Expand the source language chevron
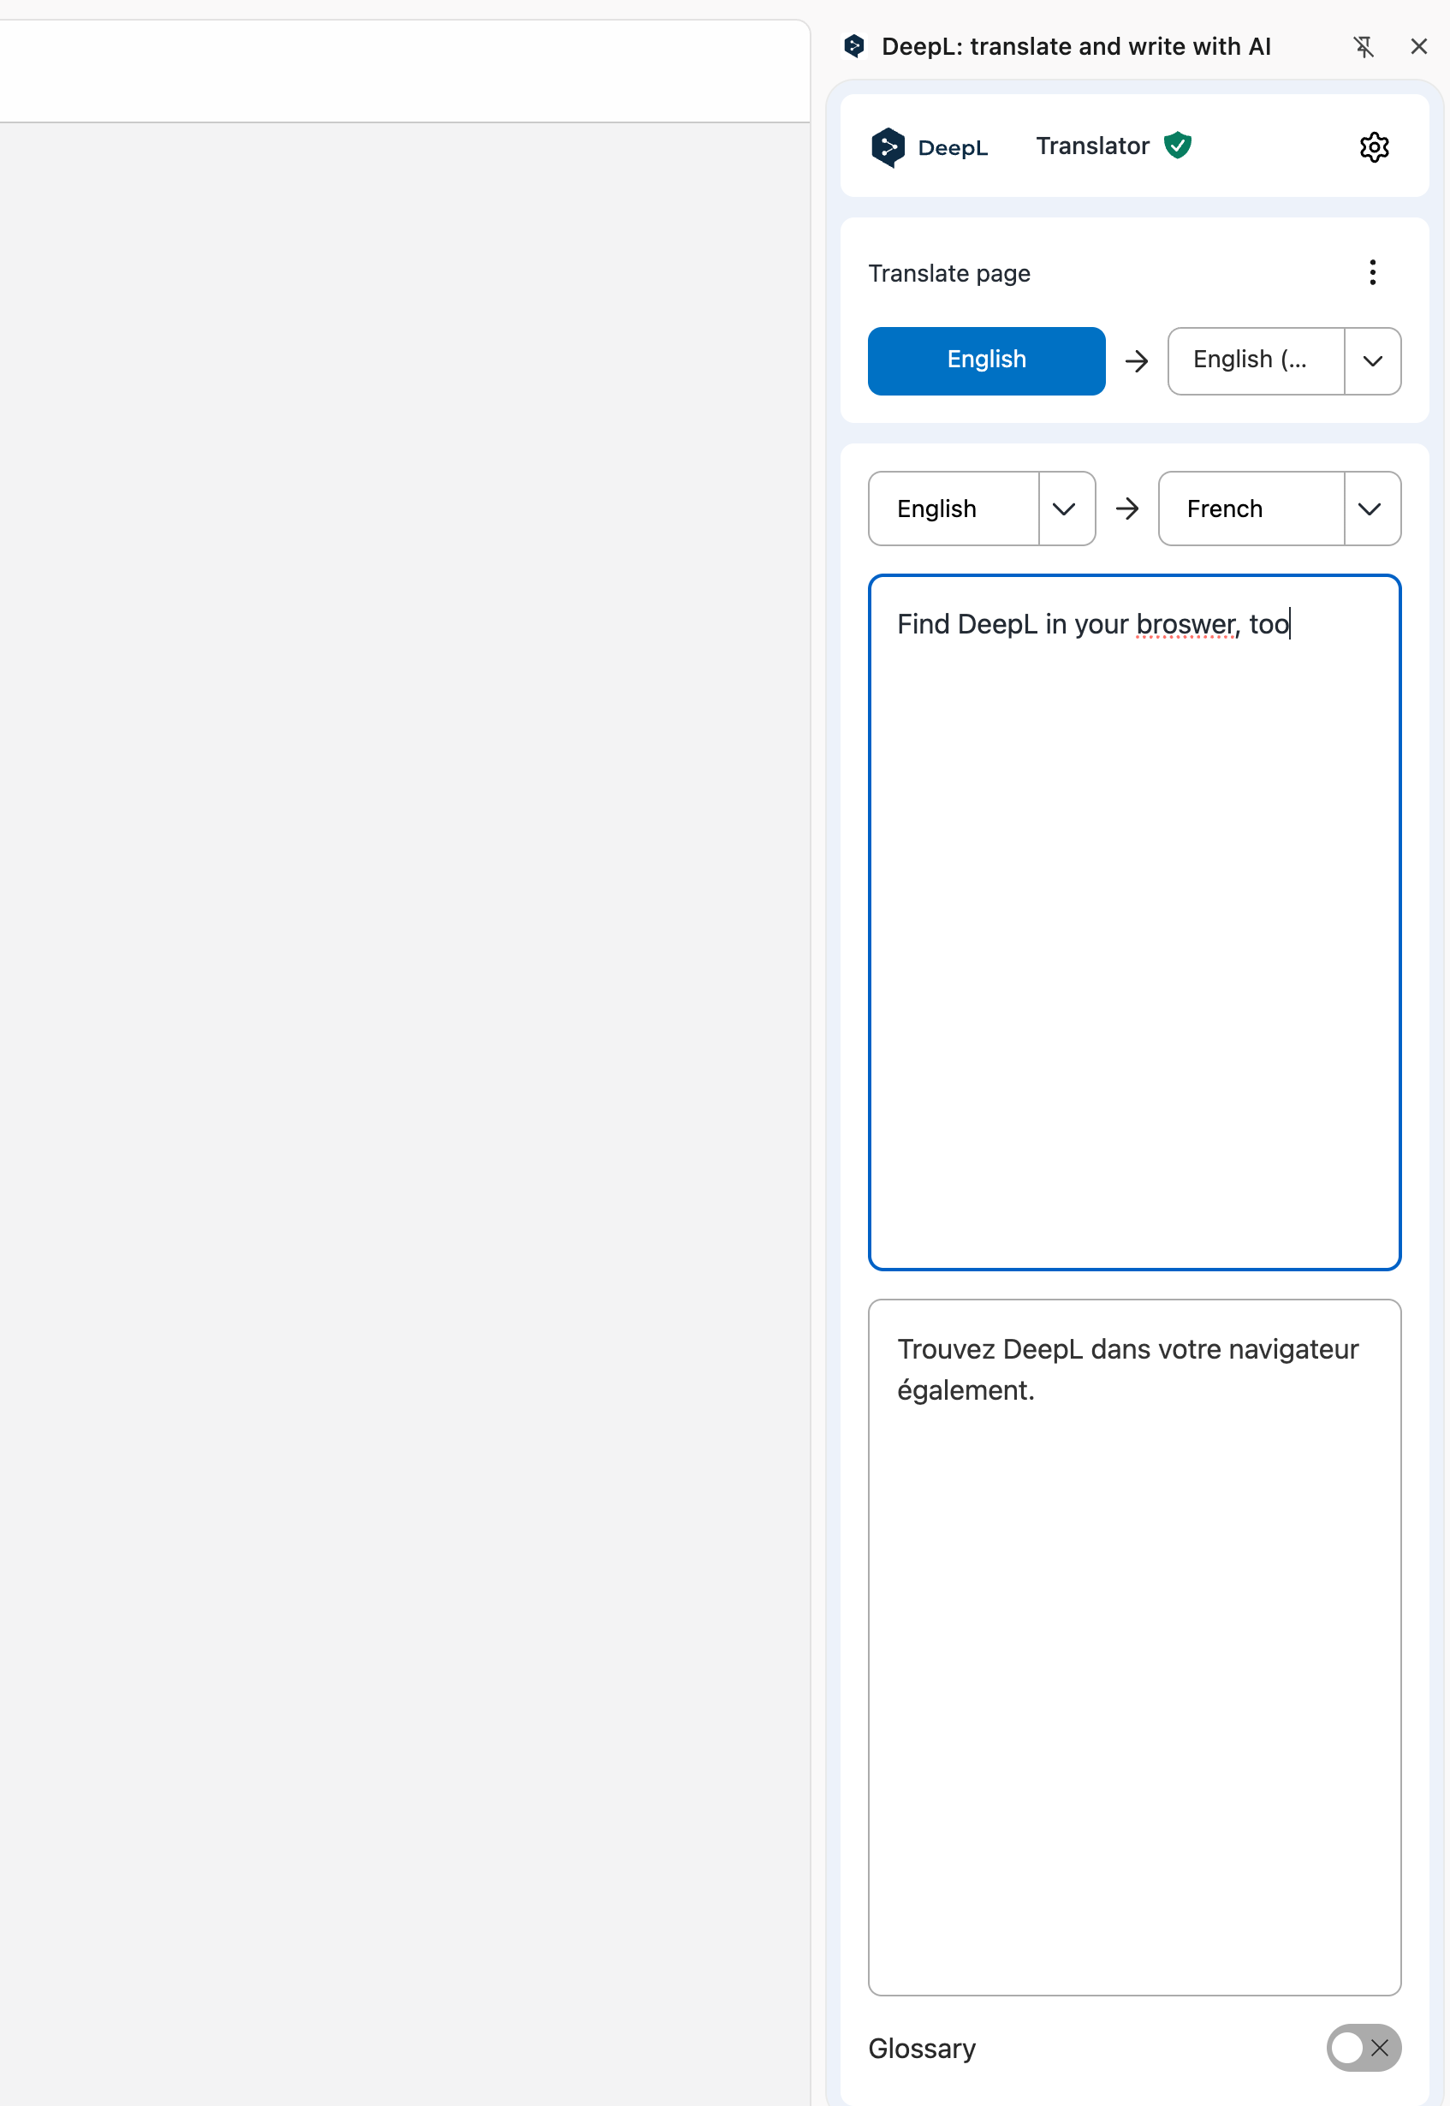Image resolution: width=1450 pixels, height=2106 pixels. [1065, 509]
